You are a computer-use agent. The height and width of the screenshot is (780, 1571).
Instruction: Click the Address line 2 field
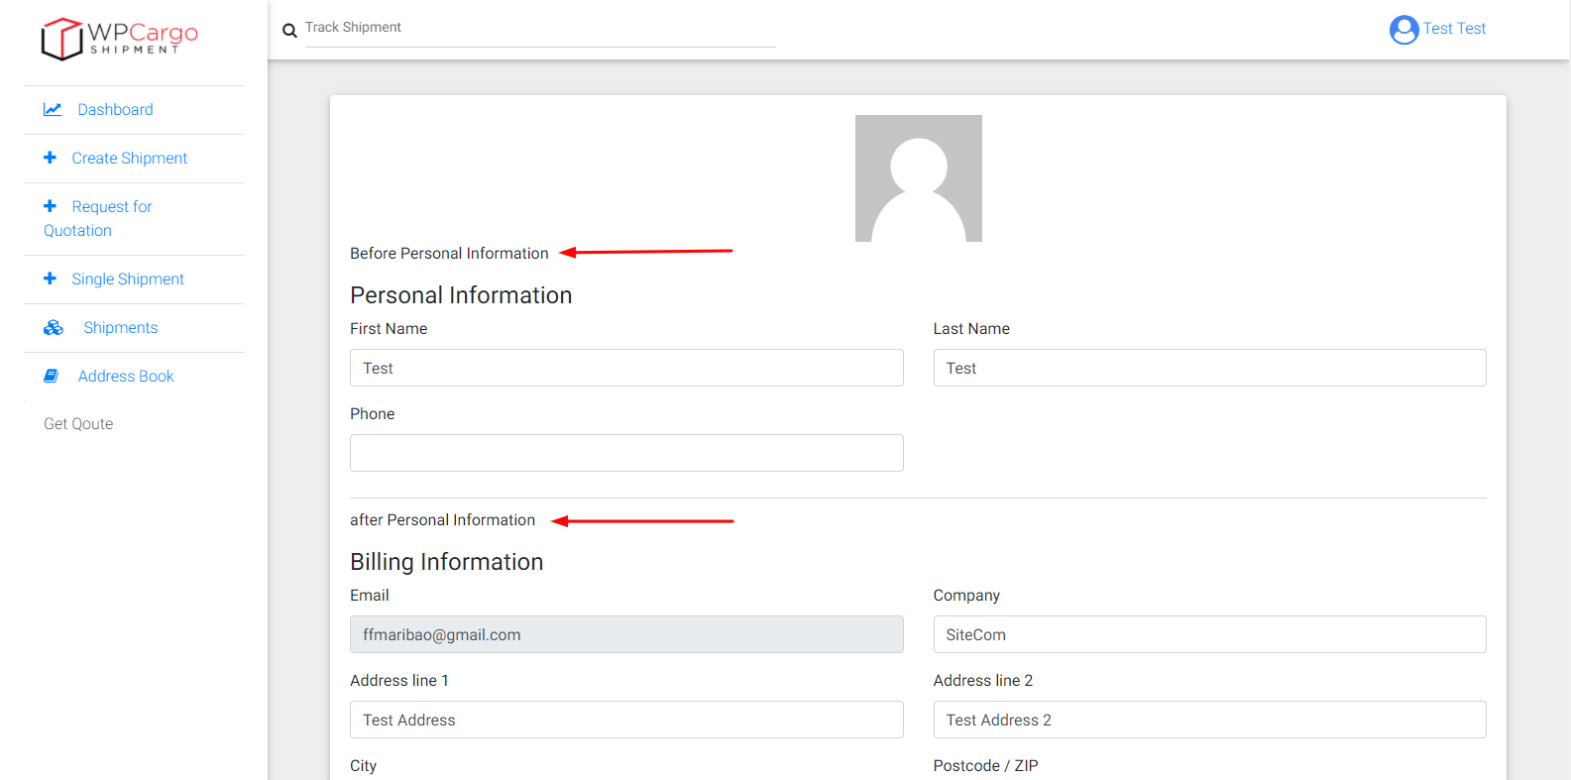pyautogui.click(x=1209, y=720)
